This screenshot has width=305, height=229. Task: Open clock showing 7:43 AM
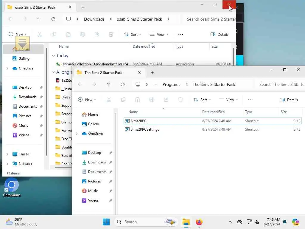point(272,222)
